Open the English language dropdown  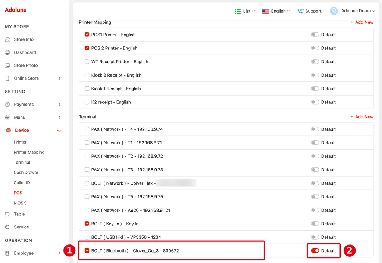click(x=276, y=11)
